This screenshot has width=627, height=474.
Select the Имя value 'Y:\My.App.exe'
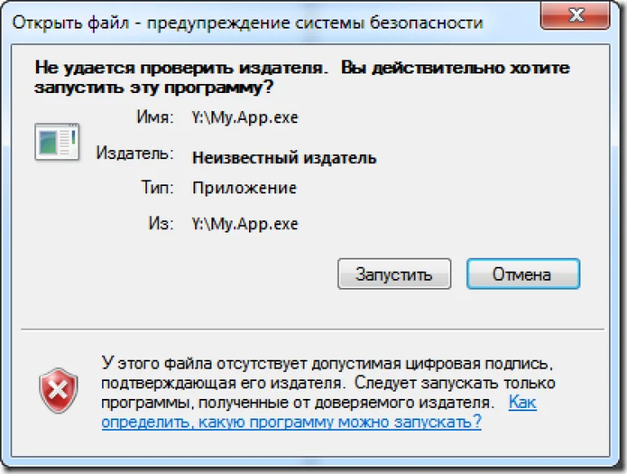(245, 117)
